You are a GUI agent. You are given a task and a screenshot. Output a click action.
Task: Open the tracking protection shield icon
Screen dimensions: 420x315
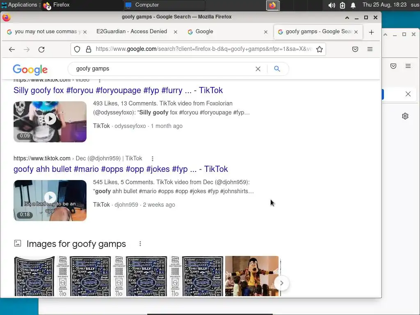tap(77, 49)
